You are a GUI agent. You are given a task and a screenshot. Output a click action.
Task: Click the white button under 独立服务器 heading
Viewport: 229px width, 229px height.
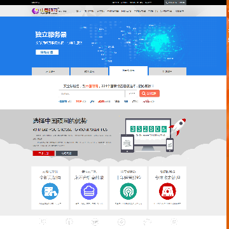pos(47,52)
